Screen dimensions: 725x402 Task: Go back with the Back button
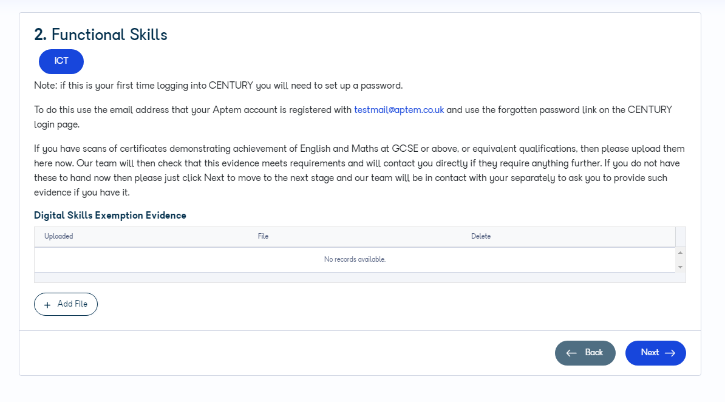click(x=585, y=353)
